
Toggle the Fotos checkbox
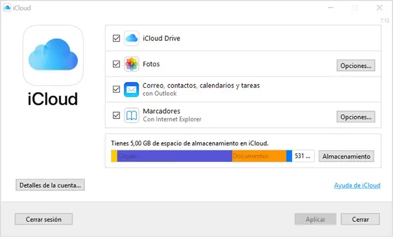tap(116, 64)
